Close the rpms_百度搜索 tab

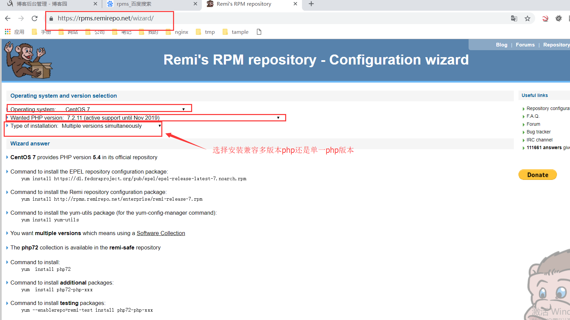pos(195,4)
